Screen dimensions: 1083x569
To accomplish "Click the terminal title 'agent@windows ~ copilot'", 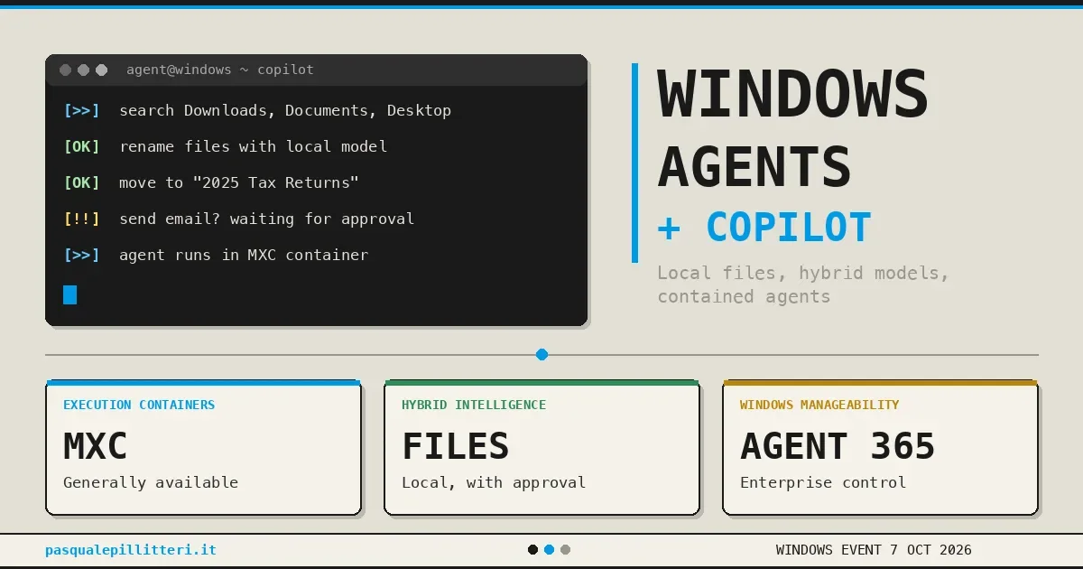I will pos(220,70).
